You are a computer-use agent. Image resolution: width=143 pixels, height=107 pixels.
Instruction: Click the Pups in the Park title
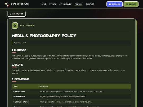click(20, 4)
